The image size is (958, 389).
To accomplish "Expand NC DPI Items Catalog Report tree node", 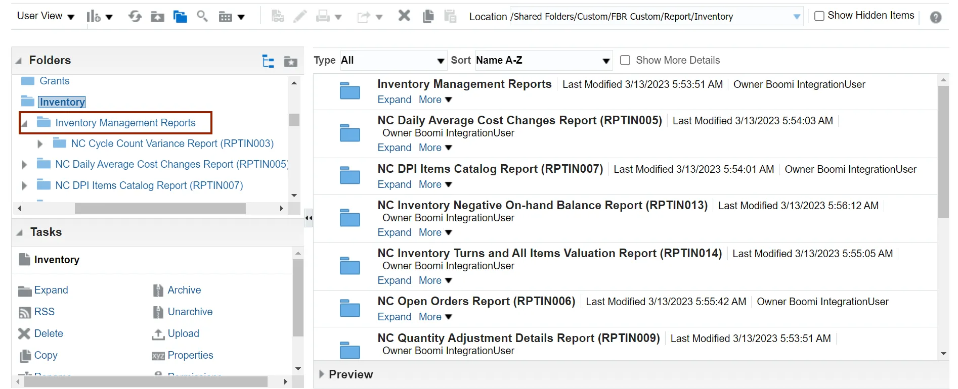I will coord(24,186).
